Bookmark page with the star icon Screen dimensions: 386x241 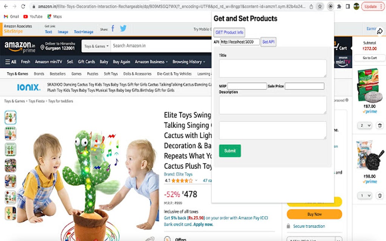(320, 7)
